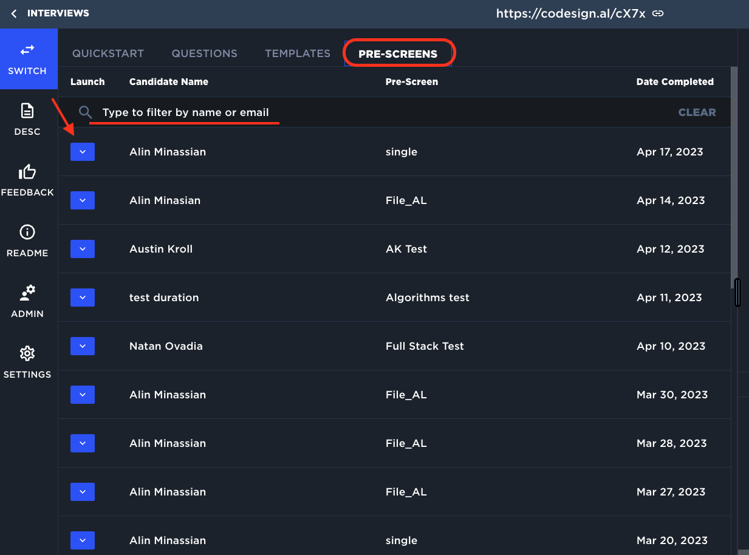749x555 pixels.
Task: Expand launch dropdown for Natan Ovadia
Action: (83, 346)
